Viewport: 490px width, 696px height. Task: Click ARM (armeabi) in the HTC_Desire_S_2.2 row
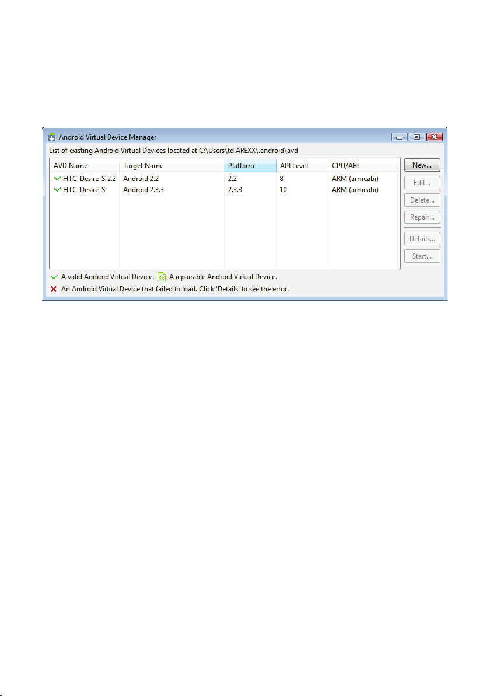[x=355, y=179]
